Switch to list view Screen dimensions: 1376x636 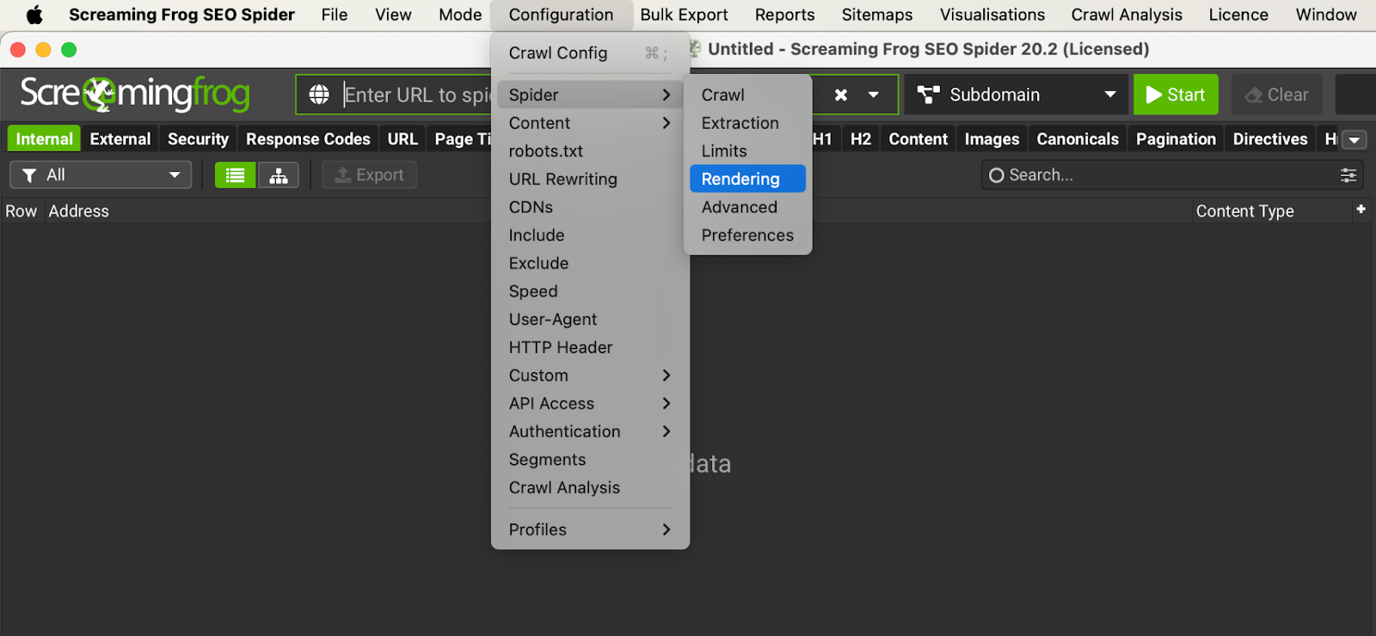click(235, 175)
